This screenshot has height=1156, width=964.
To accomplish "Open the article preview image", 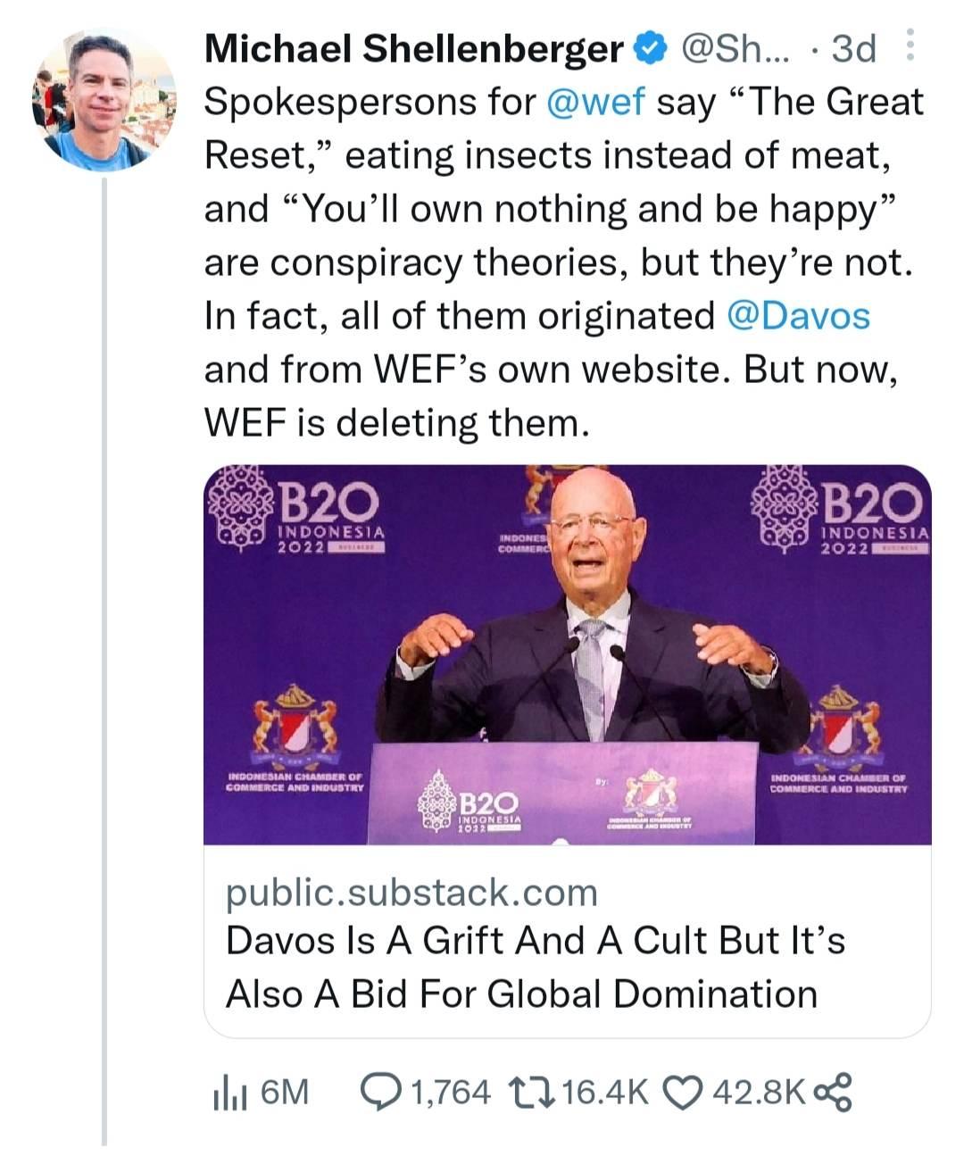I will click(x=568, y=654).
